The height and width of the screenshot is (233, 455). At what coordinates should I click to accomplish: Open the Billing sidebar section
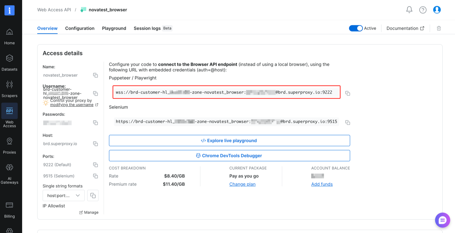click(9, 210)
